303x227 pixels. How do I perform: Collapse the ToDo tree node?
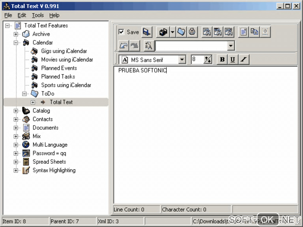pos(24,94)
